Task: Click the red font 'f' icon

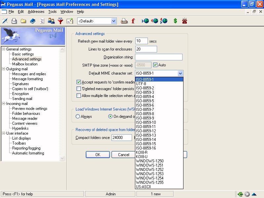Action: (x=133, y=21)
